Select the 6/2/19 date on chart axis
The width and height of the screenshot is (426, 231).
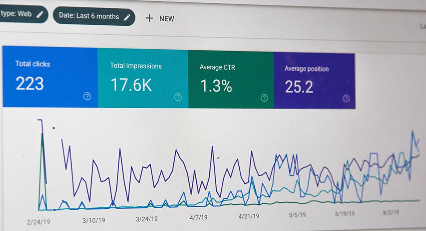click(x=390, y=213)
